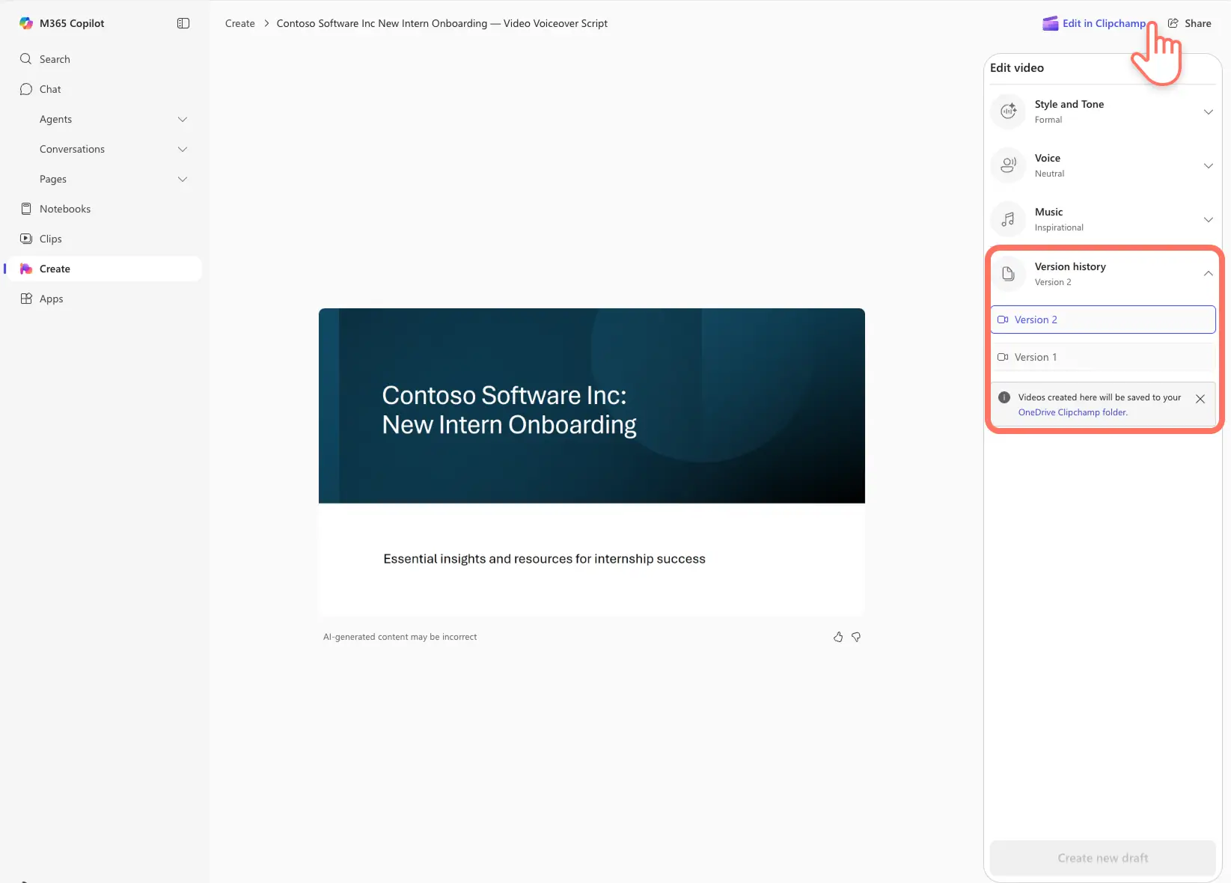Click the Music note icon

1008,219
